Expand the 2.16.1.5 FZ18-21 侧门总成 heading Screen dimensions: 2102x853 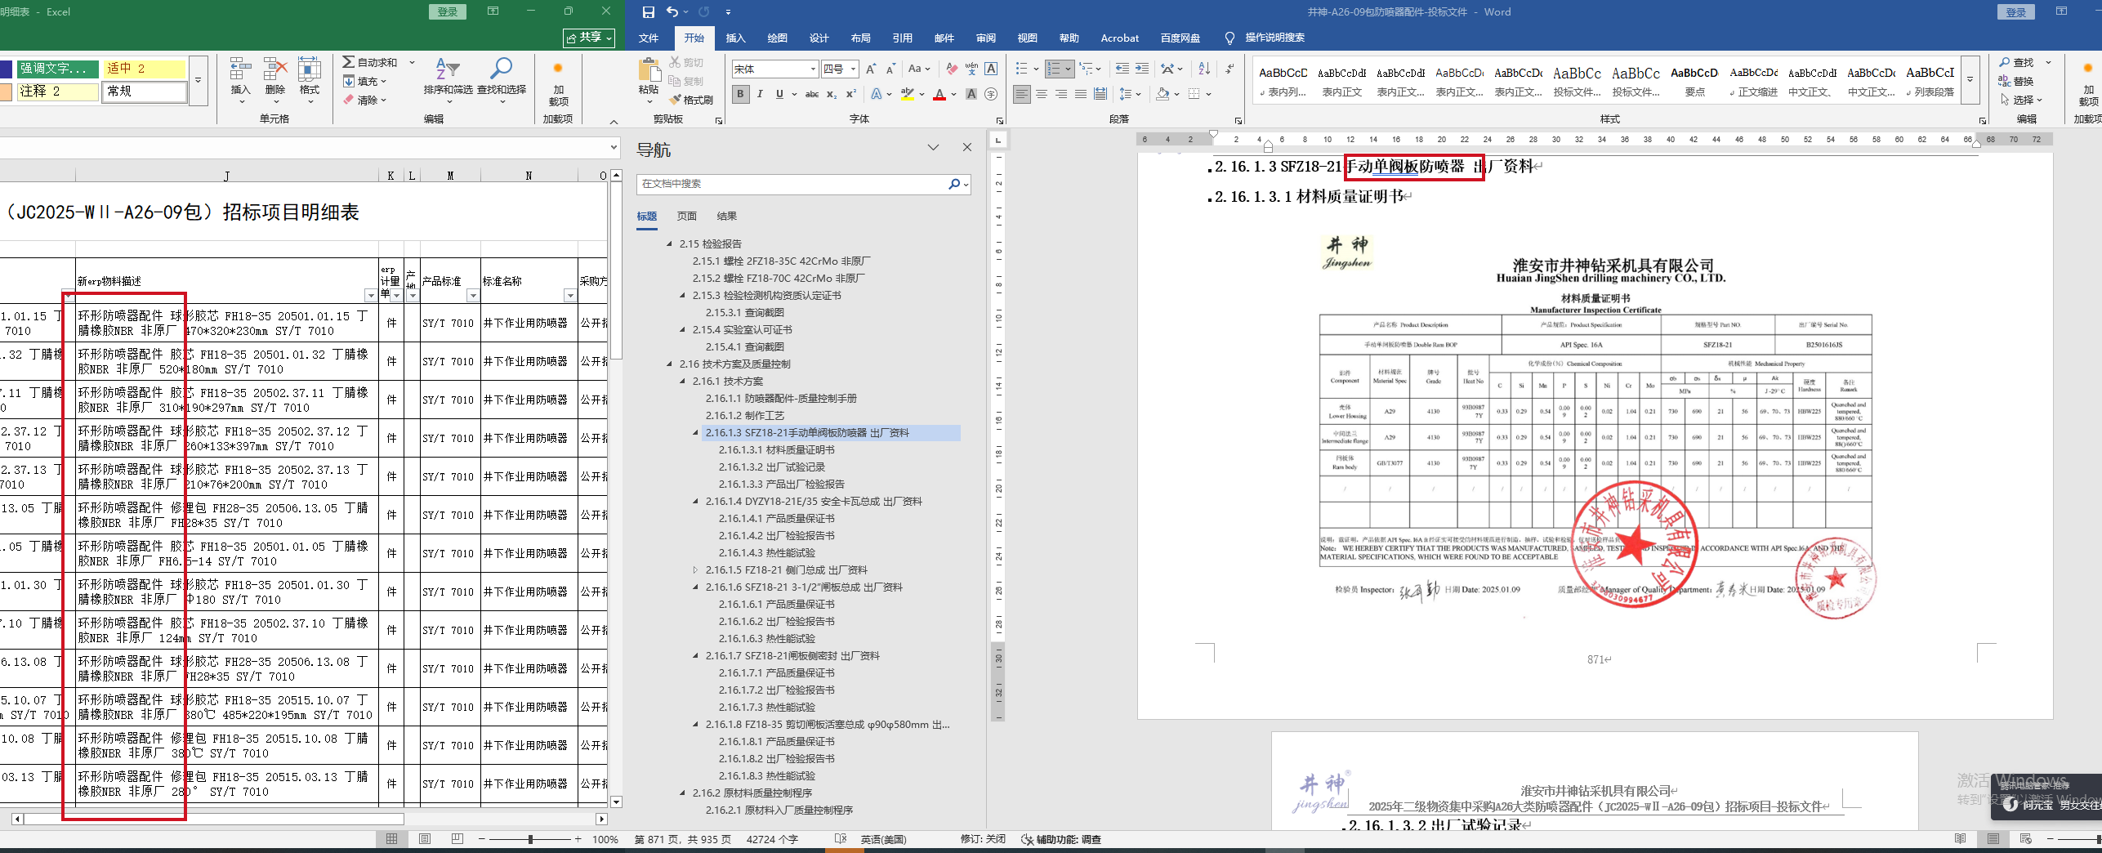pos(696,570)
